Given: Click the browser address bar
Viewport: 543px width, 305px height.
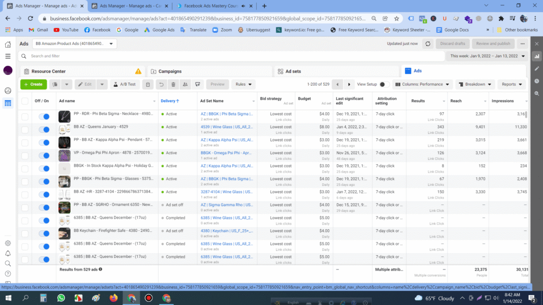Looking at the screenshot, I should [x=208, y=19].
